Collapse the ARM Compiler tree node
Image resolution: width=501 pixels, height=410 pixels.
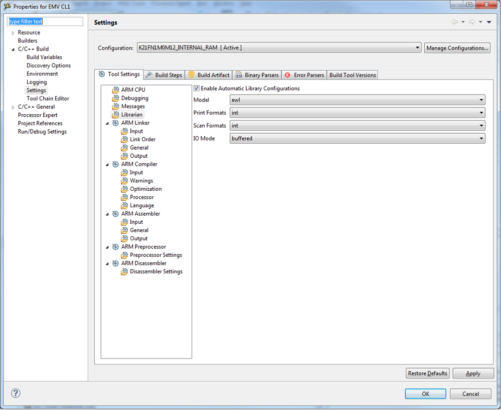(x=107, y=165)
